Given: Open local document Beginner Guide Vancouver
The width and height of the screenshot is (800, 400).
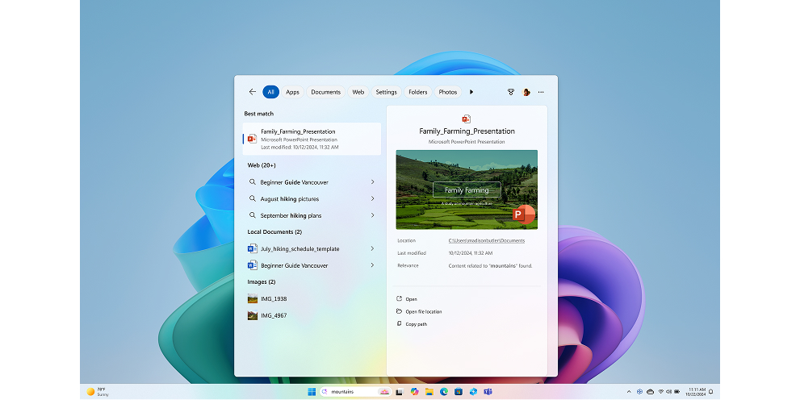Looking at the screenshot, I should click(x=312, y=265).
